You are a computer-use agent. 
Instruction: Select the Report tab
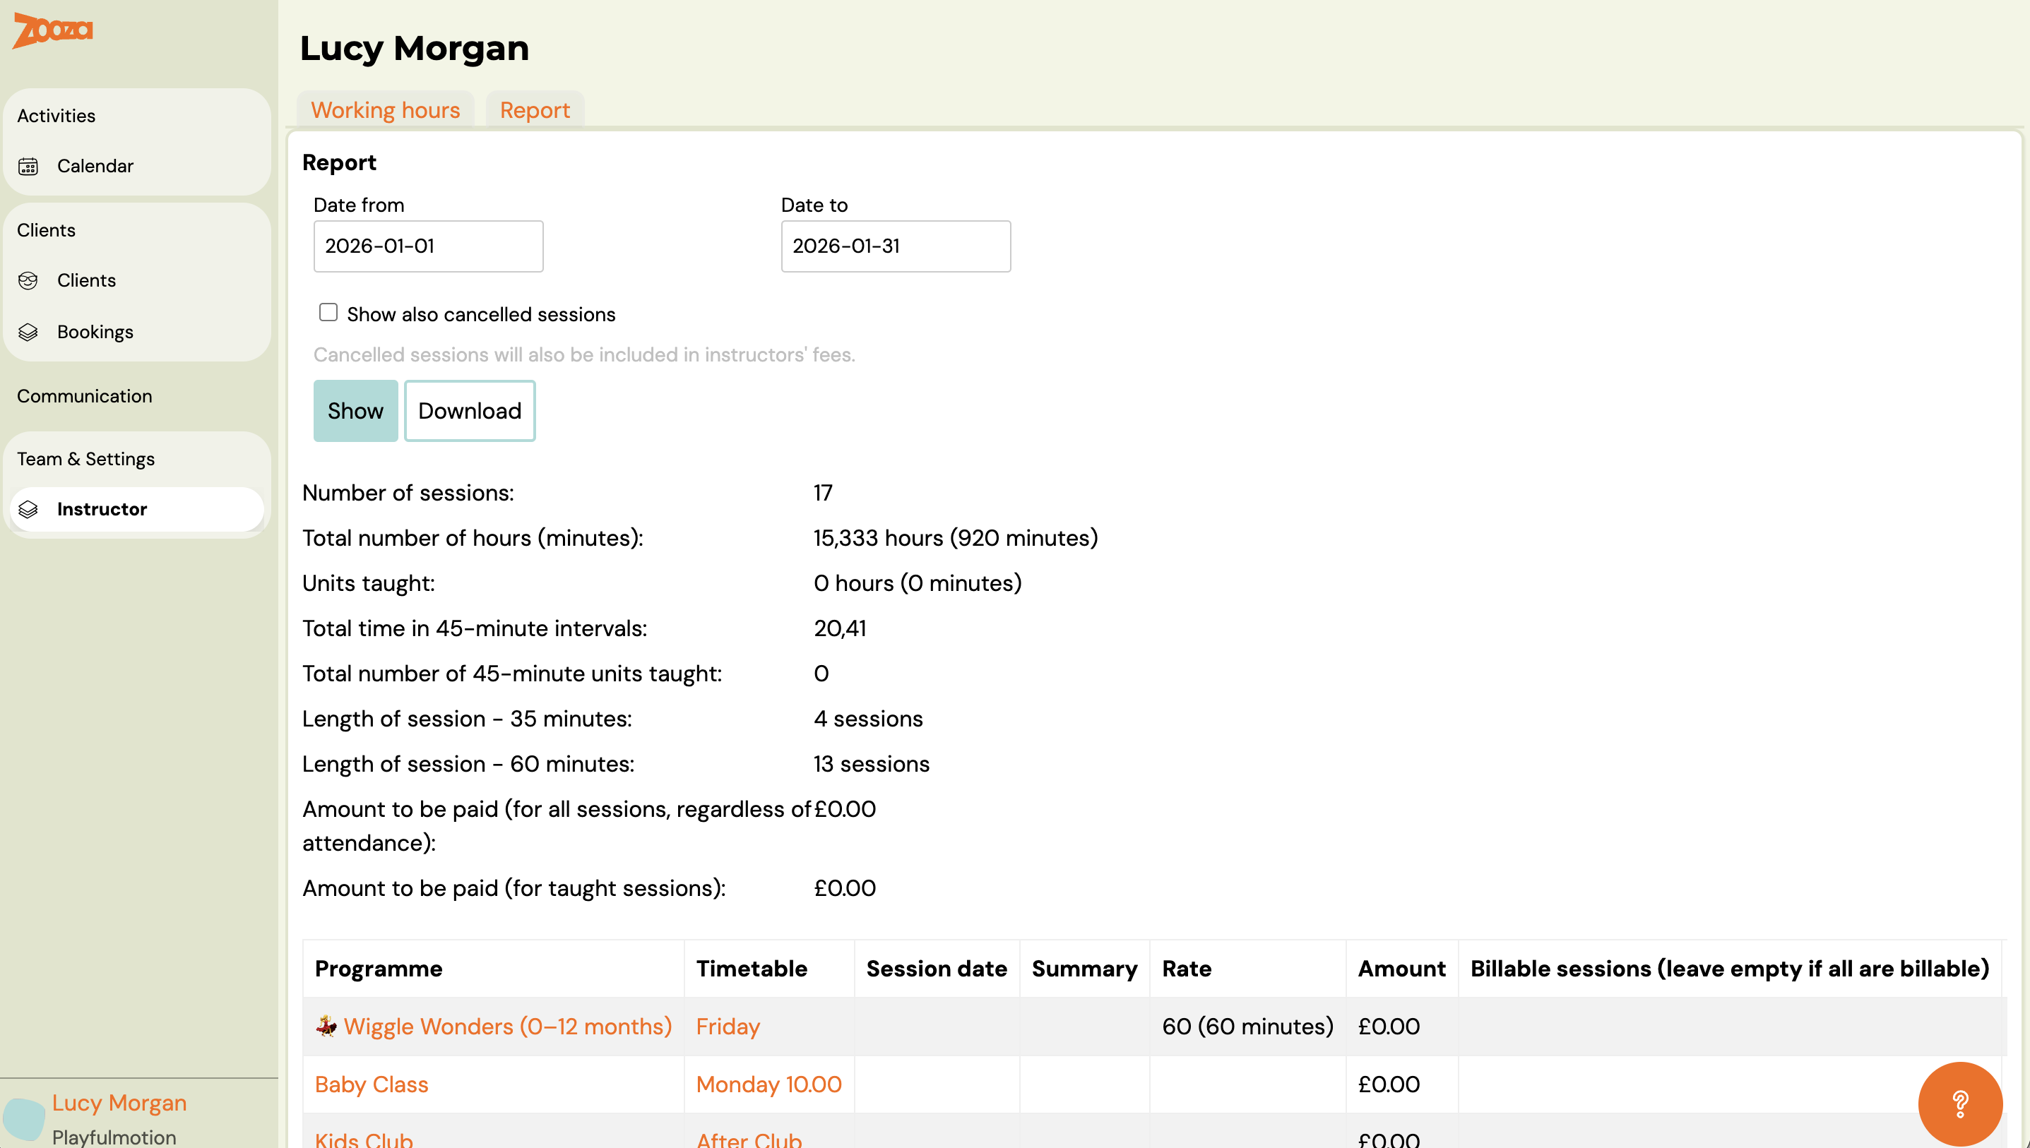click(534, 110)
